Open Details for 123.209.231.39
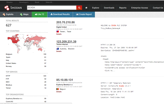Image resolution: width=164 pixels, height=104 pixels. (59, 51)
